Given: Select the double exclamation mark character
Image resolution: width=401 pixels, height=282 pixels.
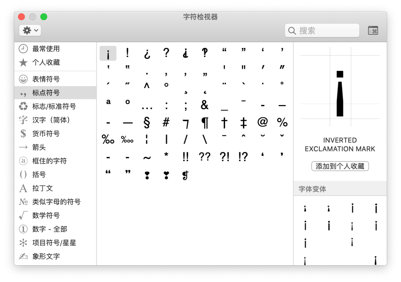Looking at the screenshot, I should (185, 156).
